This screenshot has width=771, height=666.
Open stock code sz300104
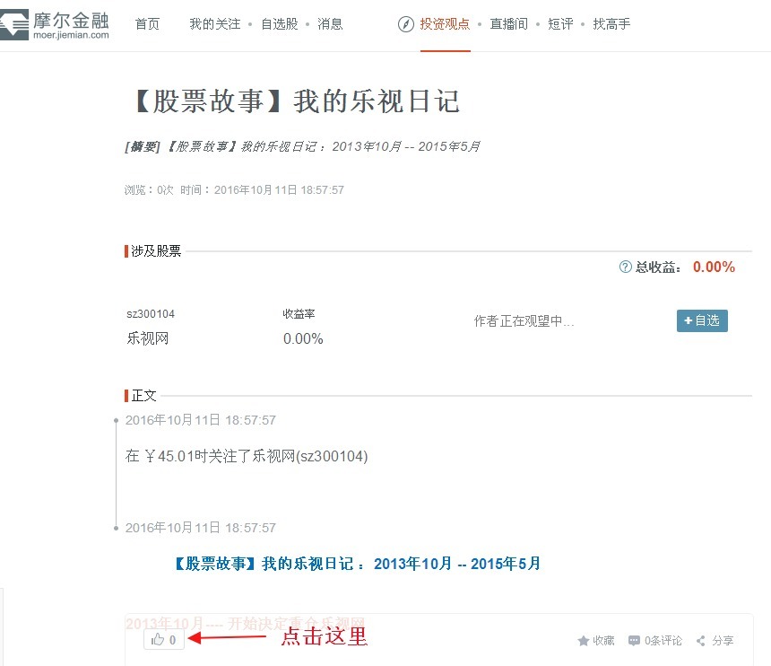[151, 313]
